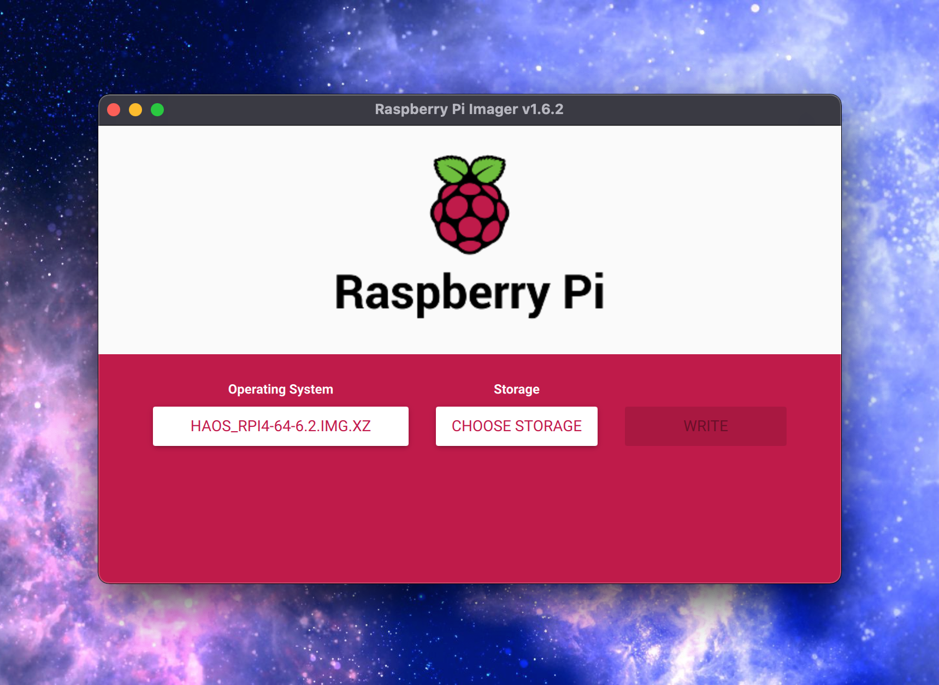Click the Raspberry Pi logo image
The height and width of the screenshot is (685, 939).
470,205
